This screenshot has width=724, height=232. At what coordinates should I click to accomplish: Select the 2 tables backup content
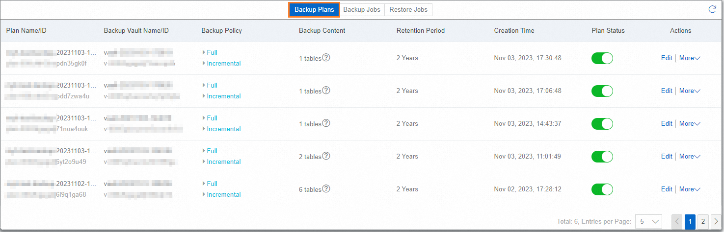click(x=310, y=156)
